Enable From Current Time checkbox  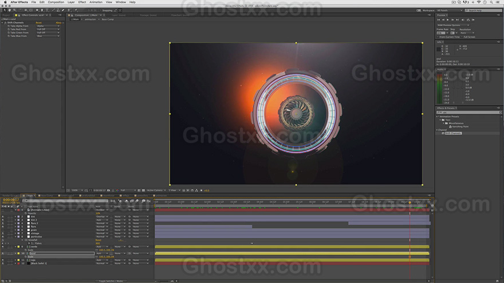pos(438,37)
